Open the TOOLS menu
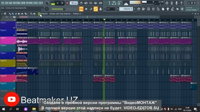This screenshot has height=112, width=200. point(36,3)
